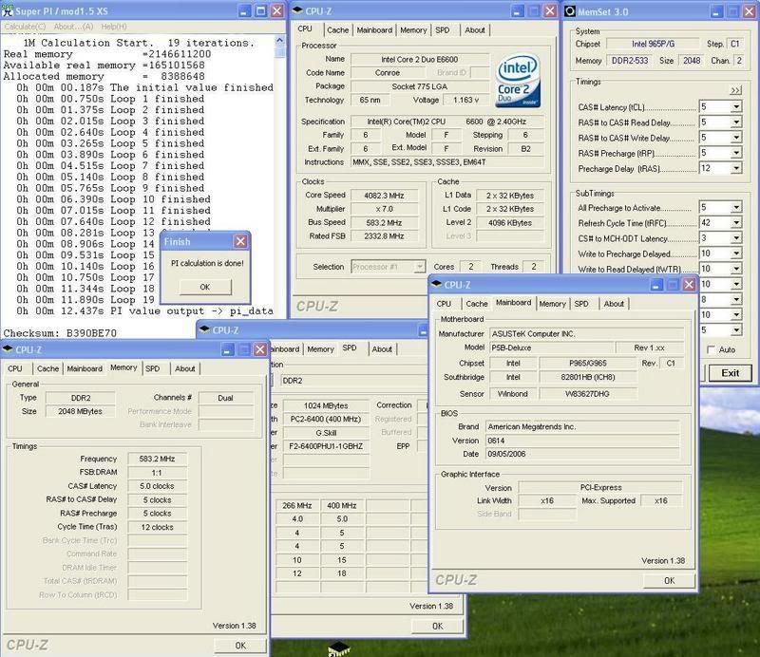The image size is (760, 657).
Task: Open the CAS# Latency (tCL) dropdown
Action: [736, 106]
